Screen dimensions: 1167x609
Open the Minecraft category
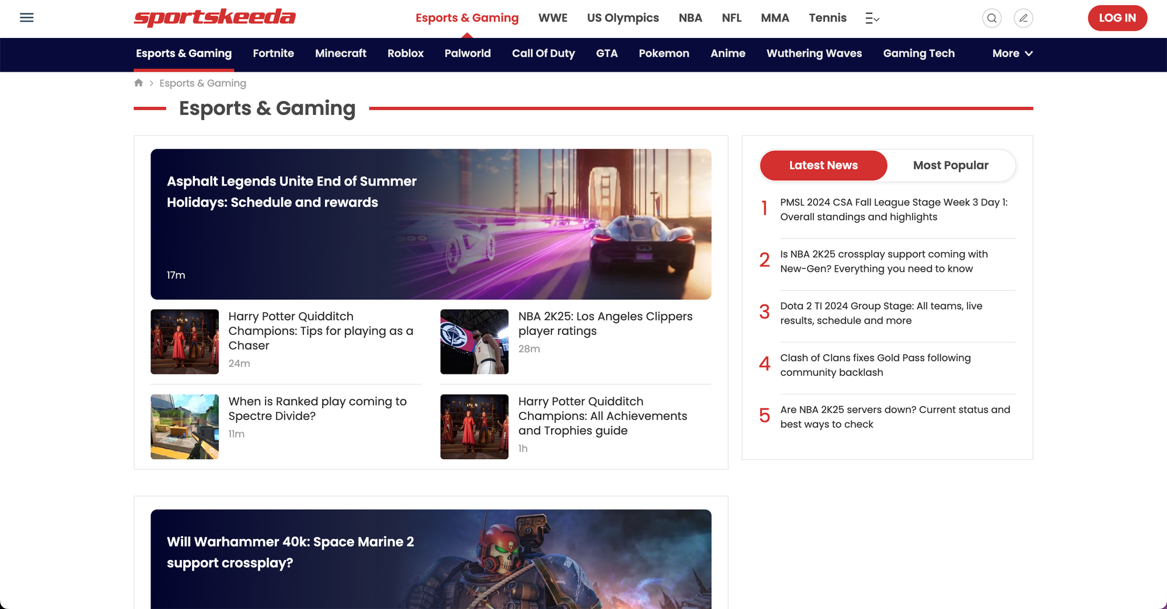tap(341, 53)
